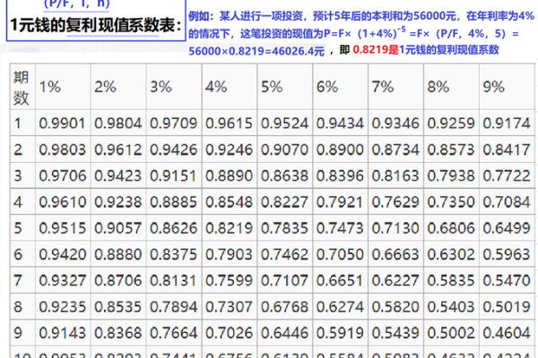Click the cell showing 0.9259

(x=451, y=124)
